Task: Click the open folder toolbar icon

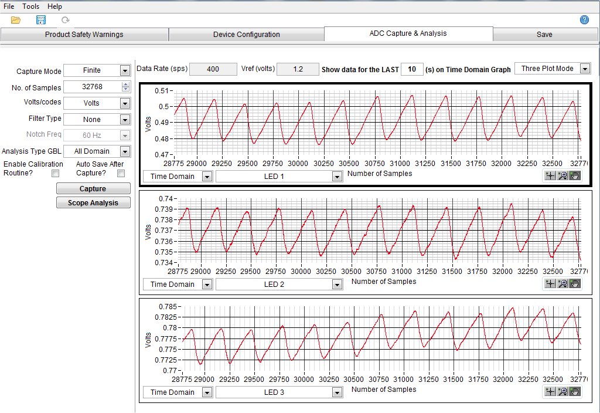Action: coord(16,20)
